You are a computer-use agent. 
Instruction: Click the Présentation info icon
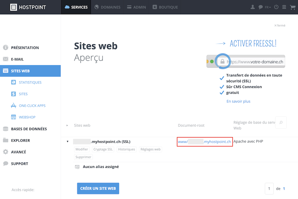tap(6, 48)
